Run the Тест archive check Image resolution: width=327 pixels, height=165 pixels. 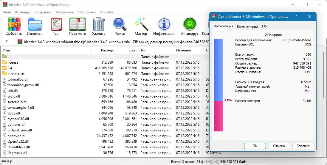click(56, 24)
